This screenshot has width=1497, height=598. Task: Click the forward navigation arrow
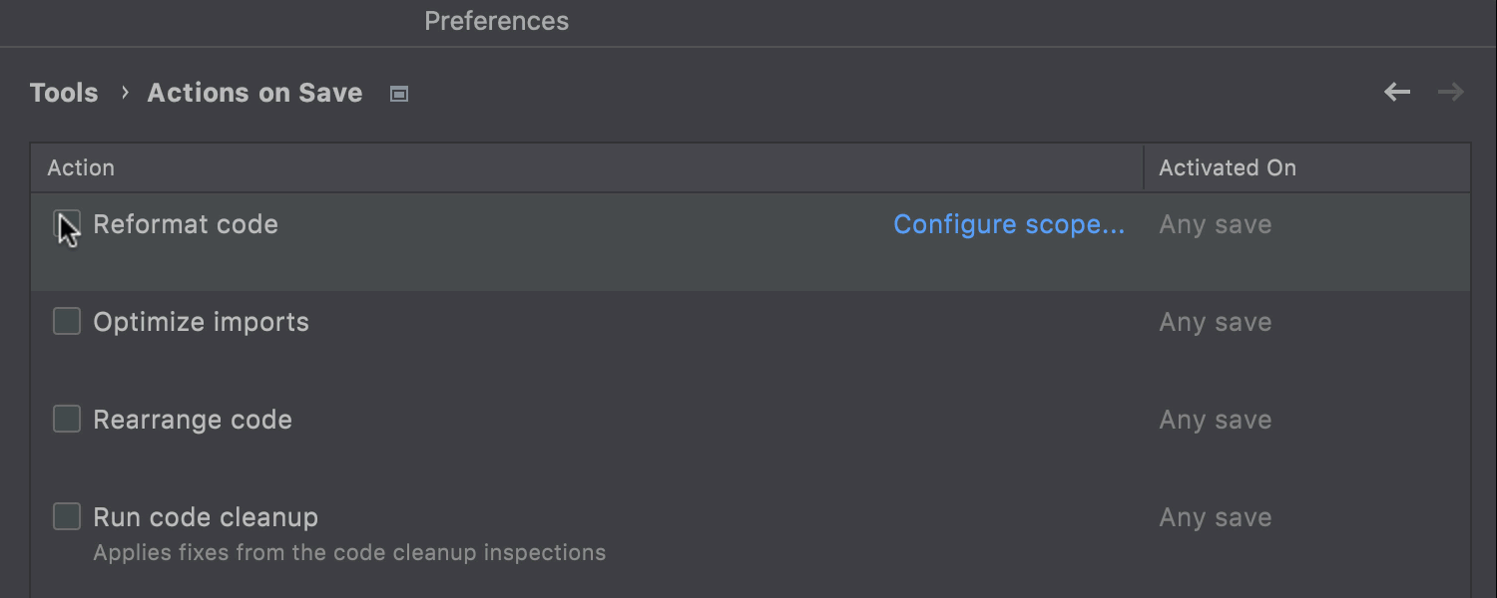1450,93
